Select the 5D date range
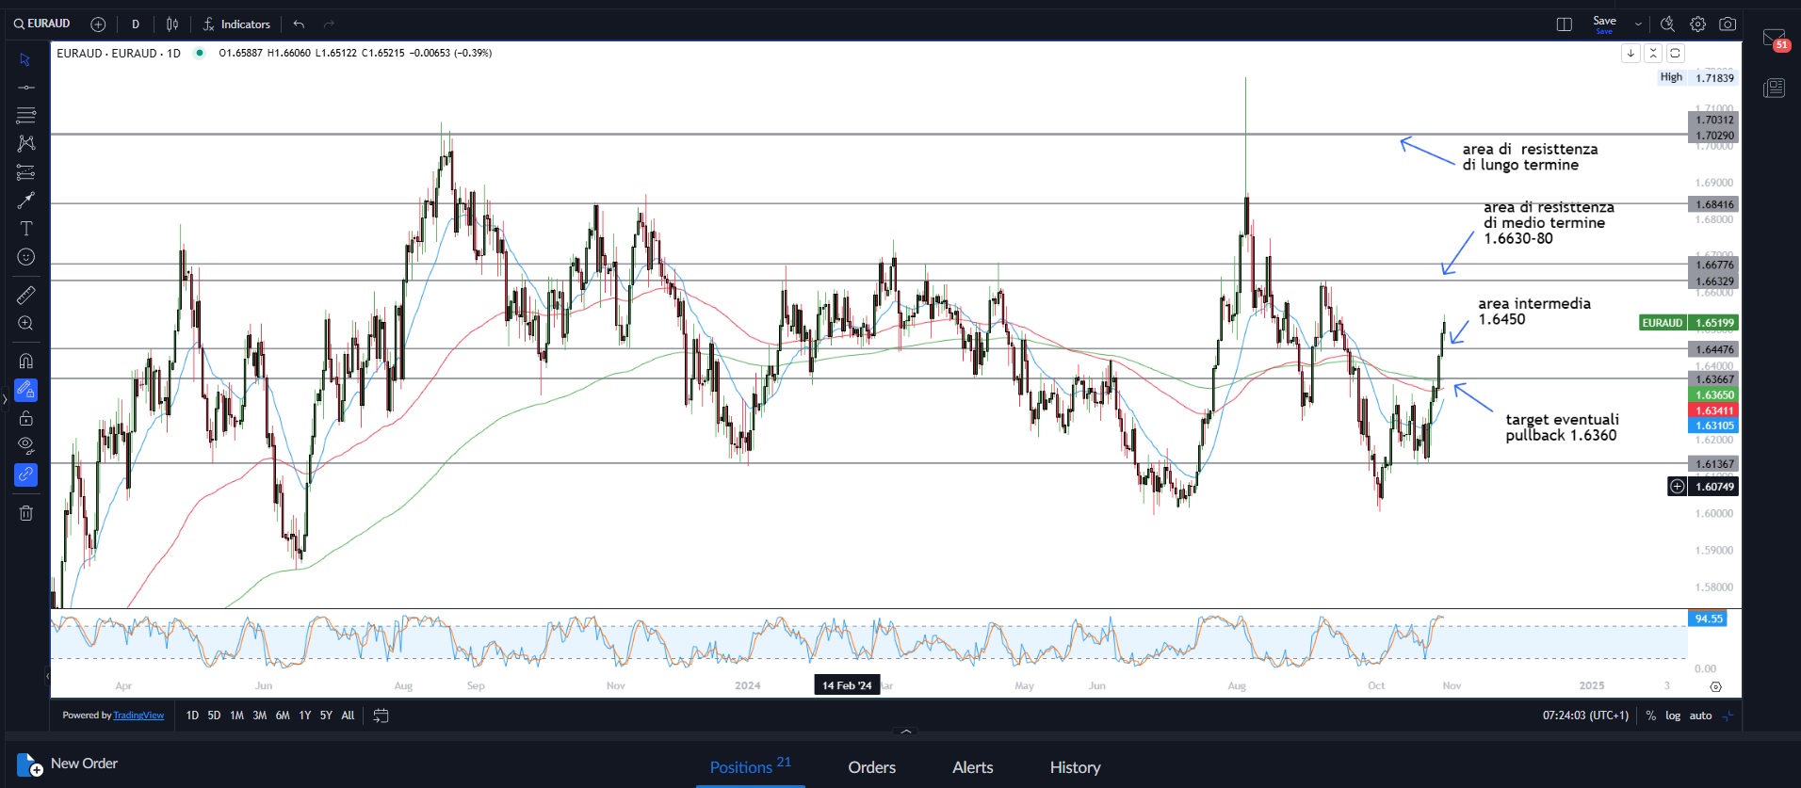Screen dimensions: 1801x788 pyautogui.click(x=214, y=716)
